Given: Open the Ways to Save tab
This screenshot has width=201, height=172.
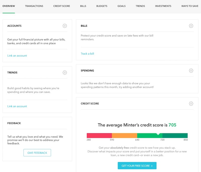Looking at the screenshot, I should click(189, 6).
